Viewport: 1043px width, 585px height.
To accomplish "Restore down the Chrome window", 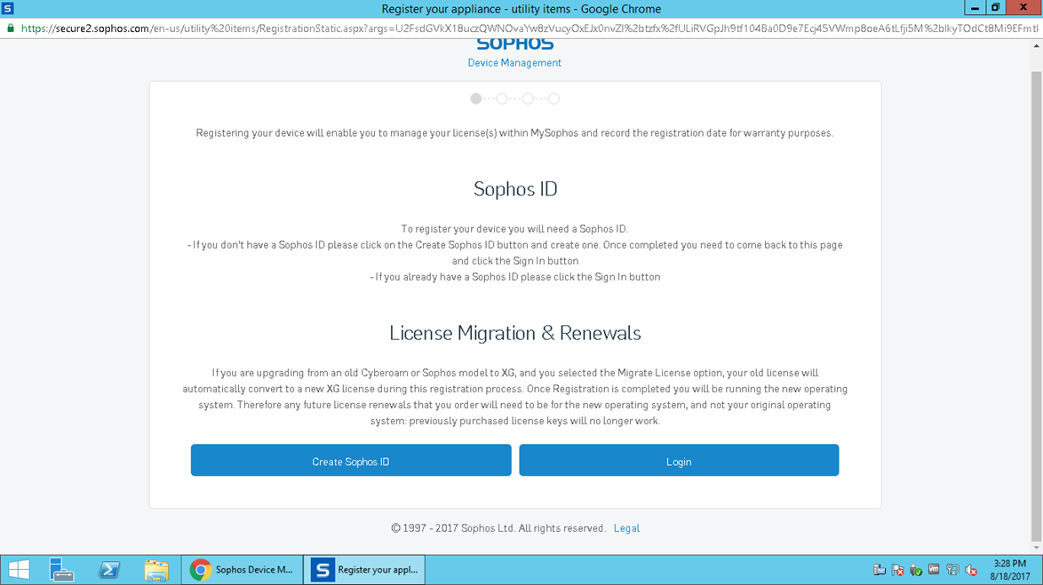I will point(995,8).
